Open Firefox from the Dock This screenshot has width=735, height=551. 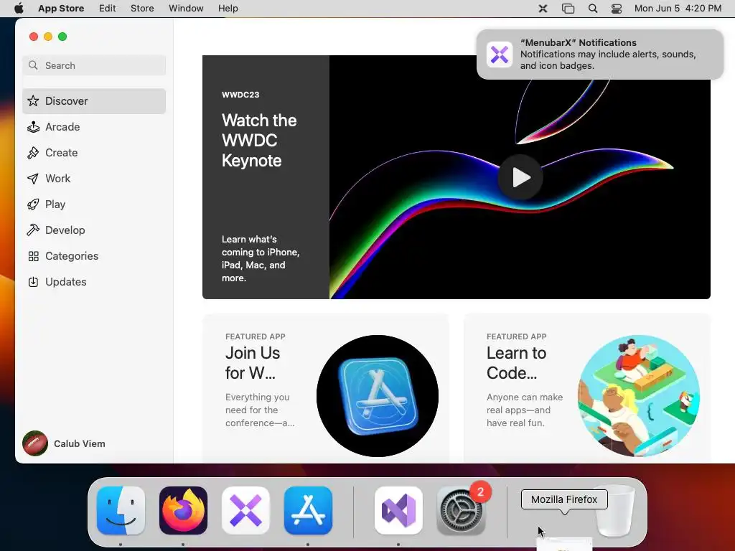click(x=183, y=510)
